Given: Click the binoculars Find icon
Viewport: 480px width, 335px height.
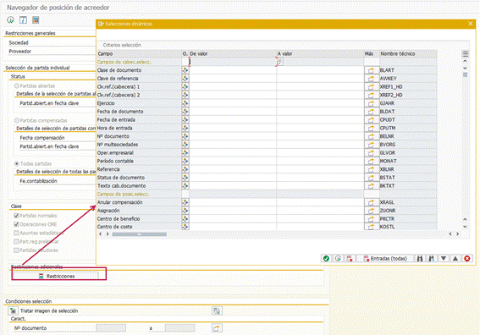Looking at the screenshot, I should [x=420, y=259].
